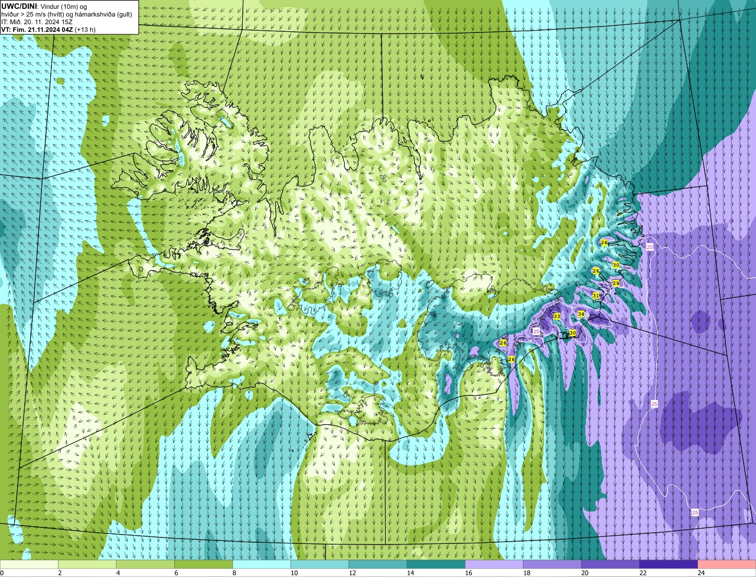Click the 14–16 m/s dark teal swatch
756x577 pixels.
436,564
